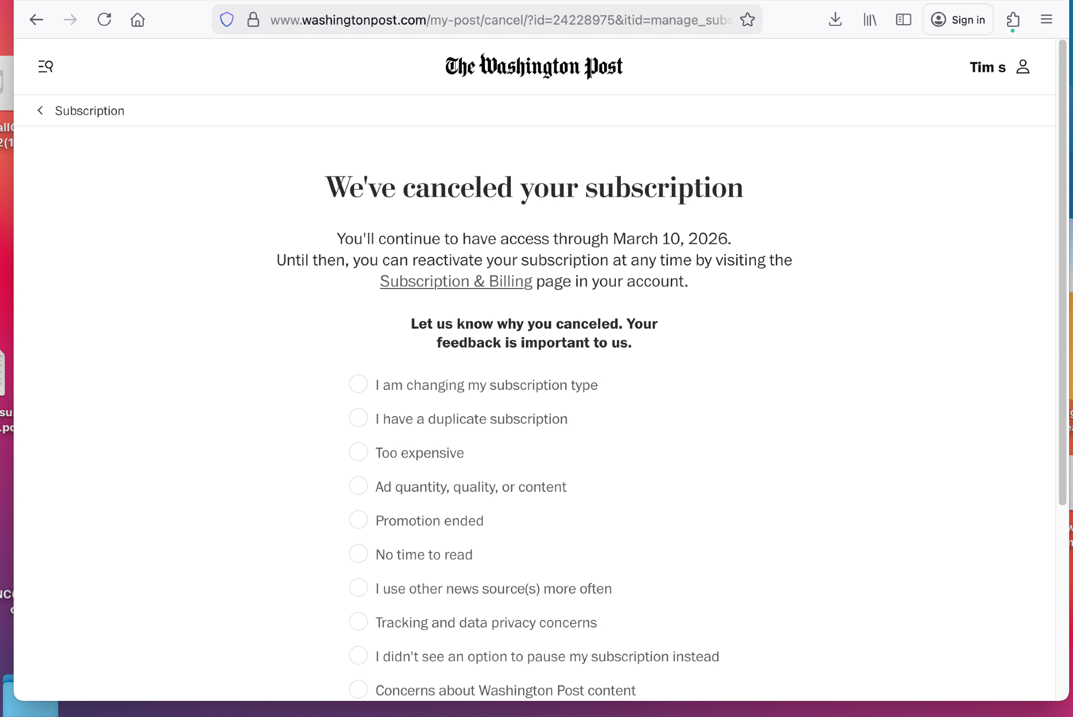Image resolution: width=1073 pixels, height=717 pixels.
Task: Click the address bar URL field
Action: 499,20
